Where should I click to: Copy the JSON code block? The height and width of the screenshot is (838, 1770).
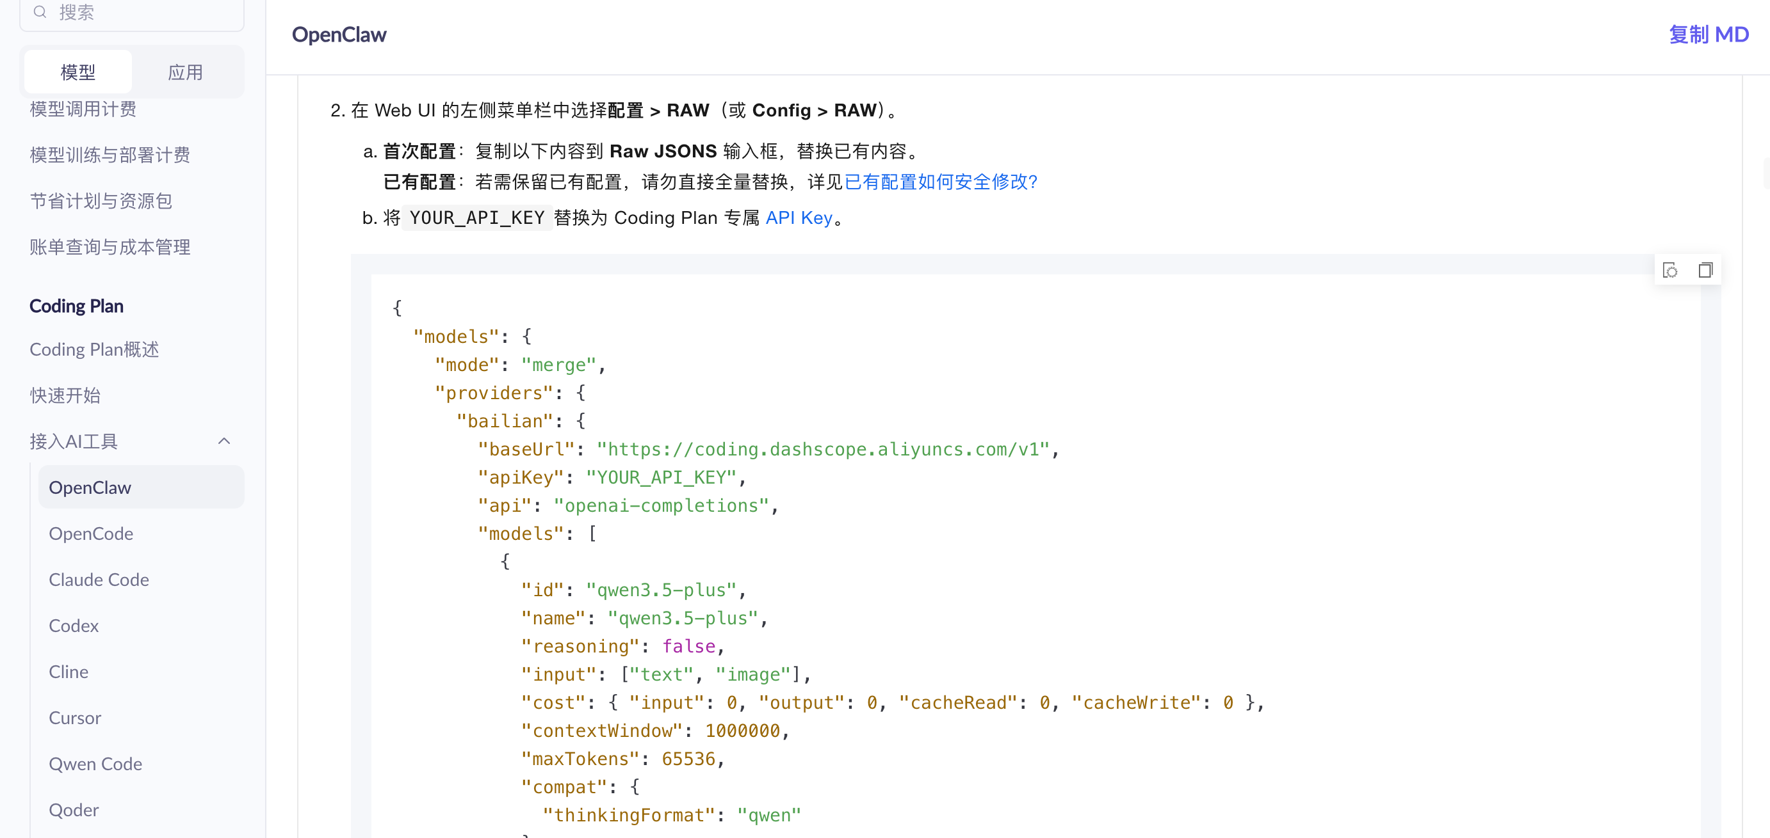pyautogui.click(x=1705, y=271)
